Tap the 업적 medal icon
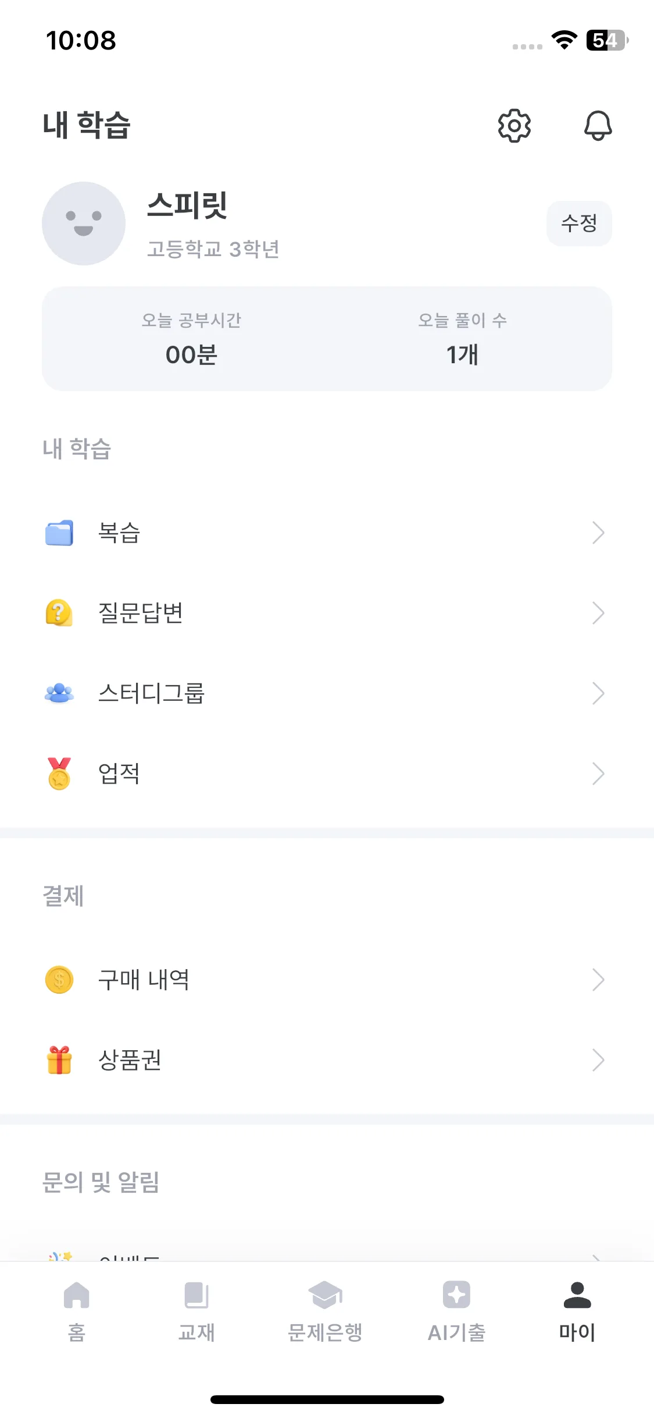654x1418 pixels. coord(59,774)
